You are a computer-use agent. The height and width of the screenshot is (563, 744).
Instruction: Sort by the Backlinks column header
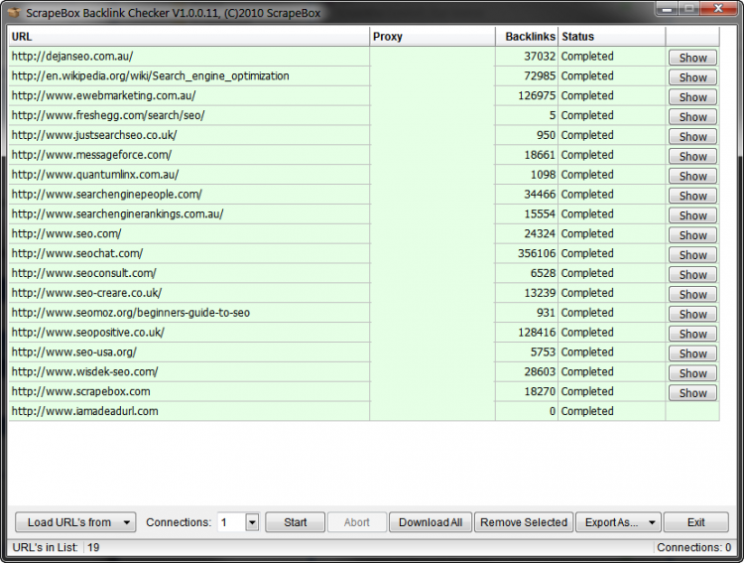tap(528, 37)
